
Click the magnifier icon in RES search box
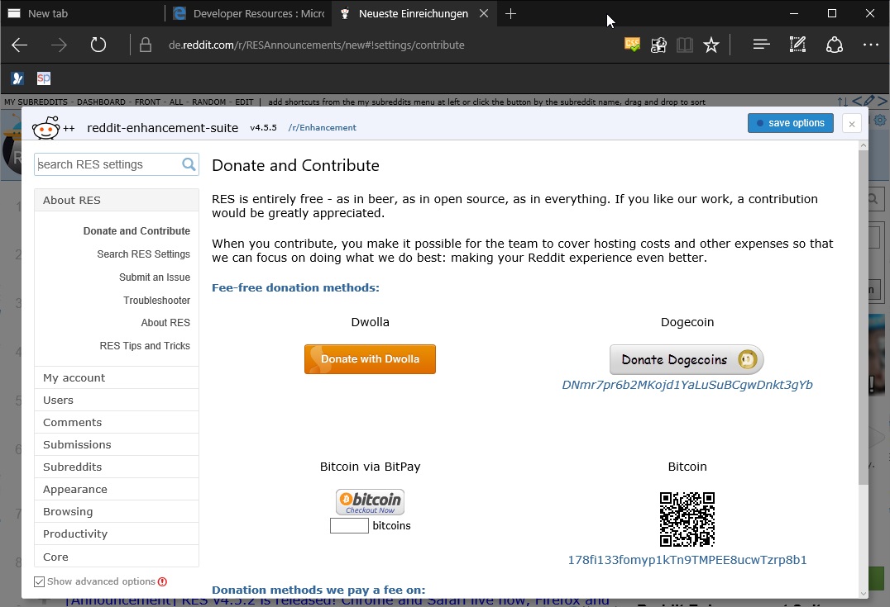(189, 164)
